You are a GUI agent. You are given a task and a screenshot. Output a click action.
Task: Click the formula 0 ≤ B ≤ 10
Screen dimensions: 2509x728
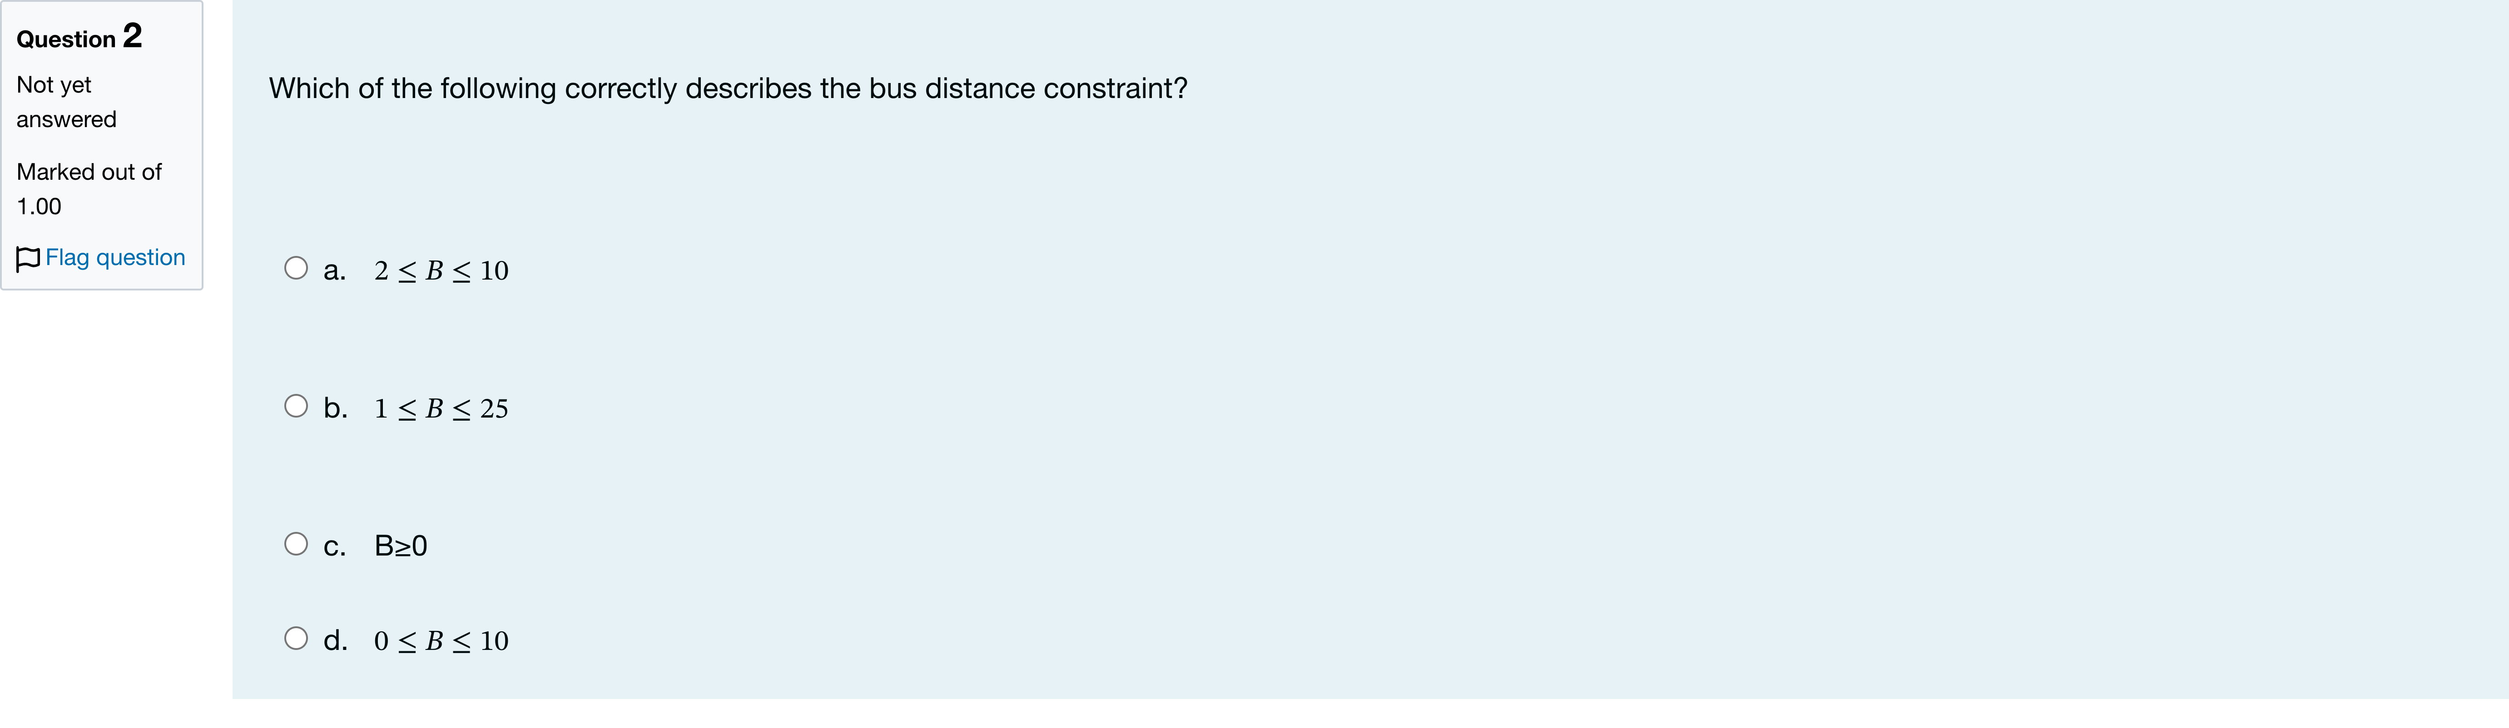click(x=441, y=641)
